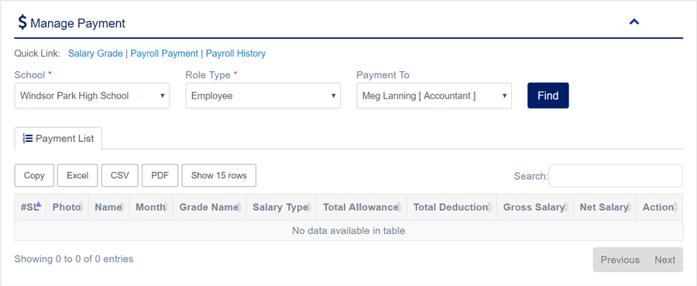Open the Salary Grade quick link

click(x=95, y=53)
